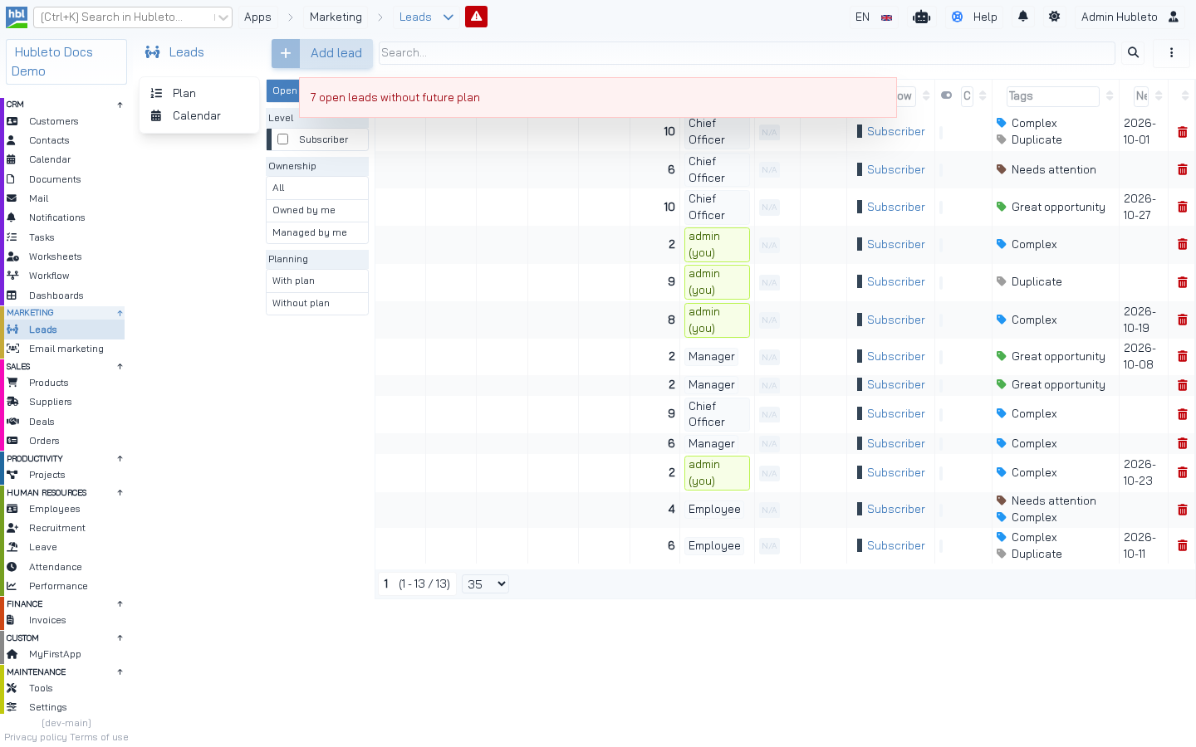The width and height of the screenshot is (1196, 747).
Task: Show leads With plan
Action: (x=317, y=281)
